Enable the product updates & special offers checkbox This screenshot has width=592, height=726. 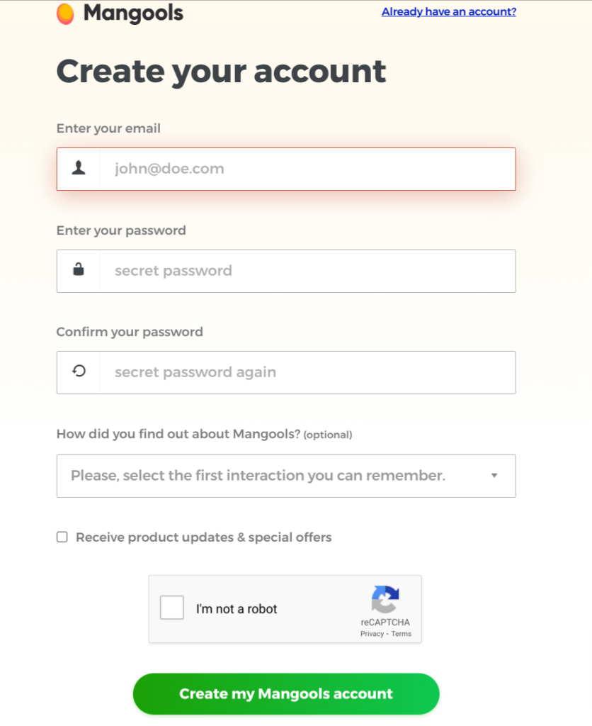[x=62, y=537]
